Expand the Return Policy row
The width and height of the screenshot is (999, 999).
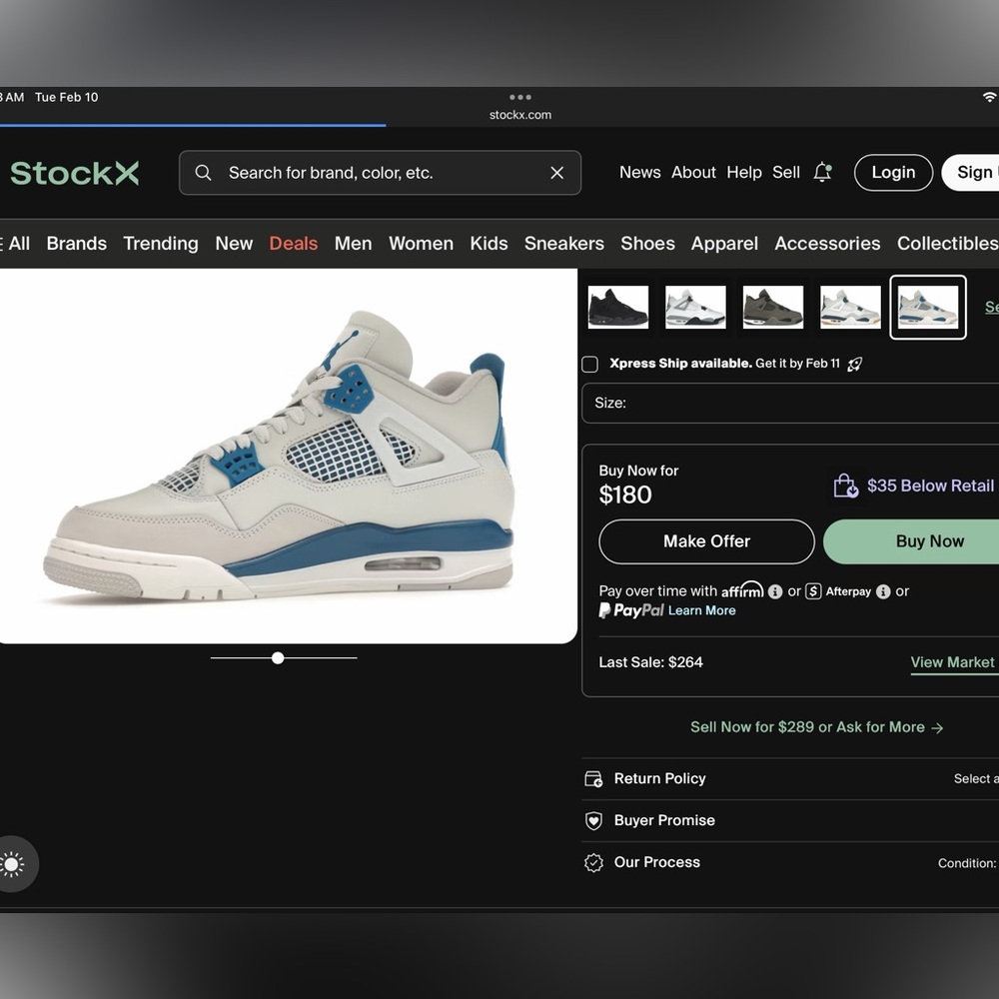790,778
